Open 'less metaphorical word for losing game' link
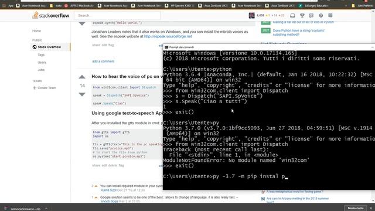Screen dimensions: 375x211 tap(295, 192)
